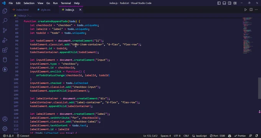Click the minimap code overview
261x138 pixels.
(248, 36)
